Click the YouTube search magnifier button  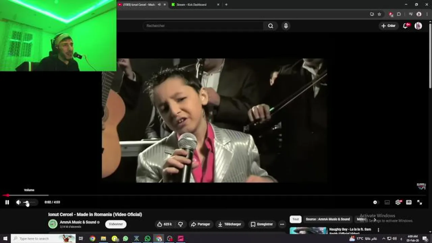point(271,26)
